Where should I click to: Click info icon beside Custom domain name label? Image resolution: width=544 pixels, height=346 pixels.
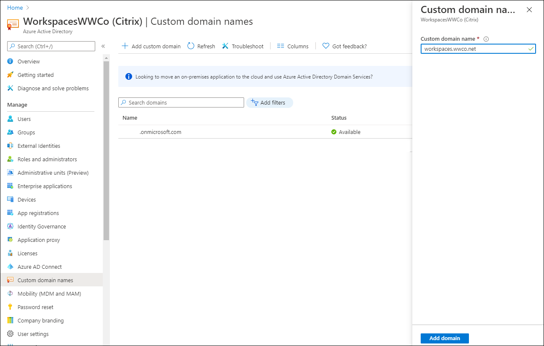[486, 39]
